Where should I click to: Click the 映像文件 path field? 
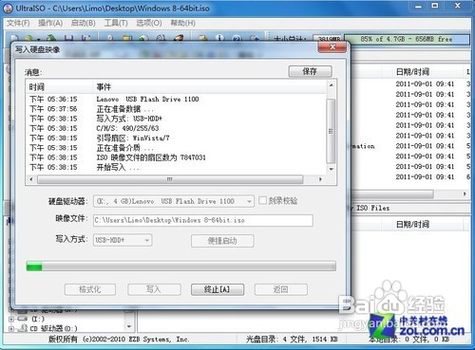coord(203,220)
